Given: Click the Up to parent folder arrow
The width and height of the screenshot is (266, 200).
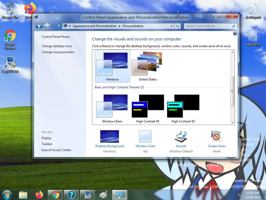Looking at the screenshot, I should pyautogui.click(x=59, y=26).
